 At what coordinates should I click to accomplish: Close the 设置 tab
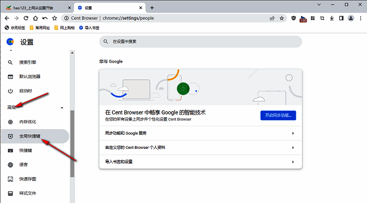141,8
